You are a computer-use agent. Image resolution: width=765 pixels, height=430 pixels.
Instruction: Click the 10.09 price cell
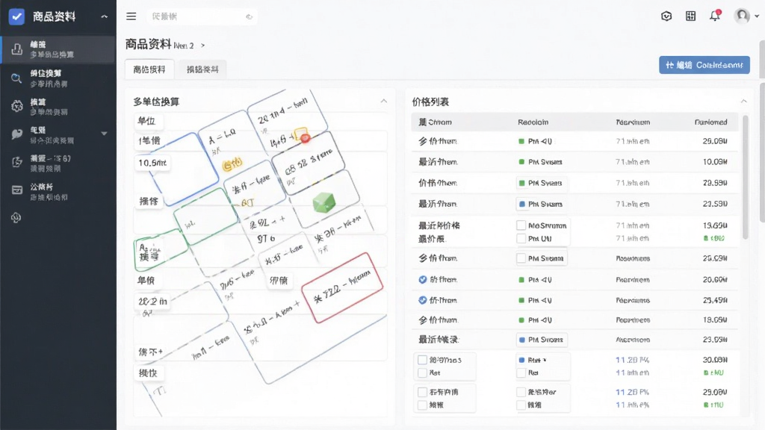click(715, 162)
